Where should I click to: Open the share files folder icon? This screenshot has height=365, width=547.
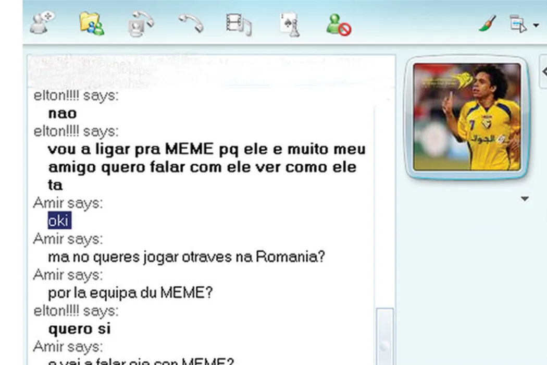[91, 24]
